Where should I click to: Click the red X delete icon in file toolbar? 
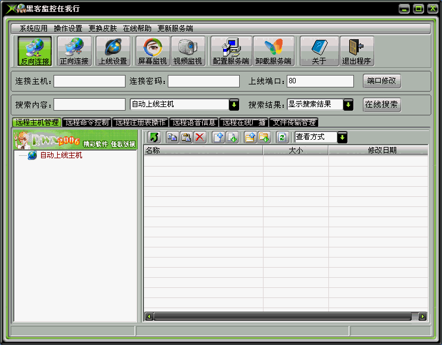[200, 137]
